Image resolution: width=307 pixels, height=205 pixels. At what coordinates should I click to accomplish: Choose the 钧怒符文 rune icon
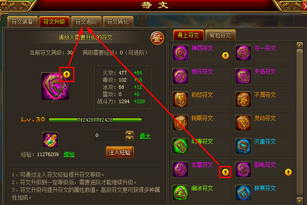click(x=180, y=100)
